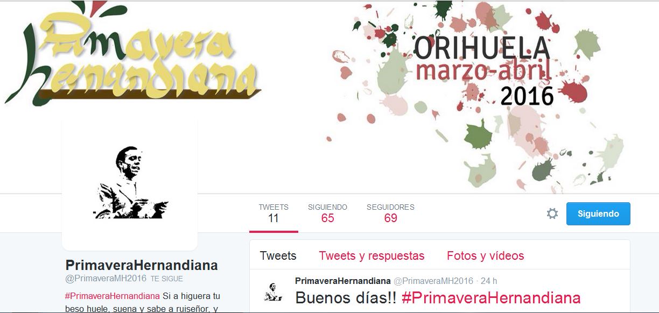Click the @PrimaveraMH2016 handle under profile name

point(106,279)
